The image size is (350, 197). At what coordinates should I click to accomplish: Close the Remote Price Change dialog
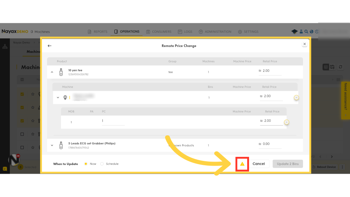tap(304, 44)
